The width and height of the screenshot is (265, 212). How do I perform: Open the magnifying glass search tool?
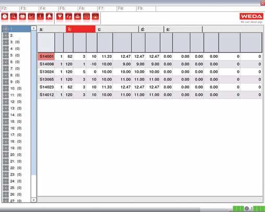click(14, 17)
